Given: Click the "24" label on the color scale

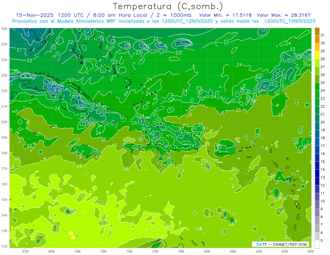Looking at the screenshot, I should pyautogui.click(x=323, y=91).
